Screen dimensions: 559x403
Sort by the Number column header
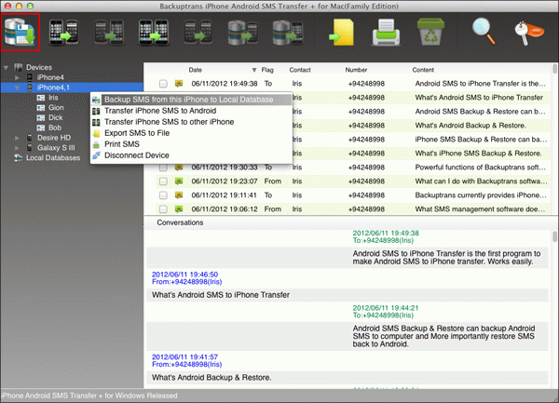356,70
